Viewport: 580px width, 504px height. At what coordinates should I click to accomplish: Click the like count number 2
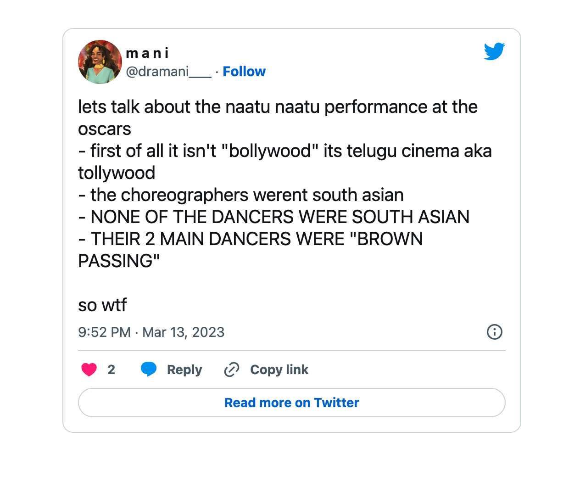tap(111, 370)
